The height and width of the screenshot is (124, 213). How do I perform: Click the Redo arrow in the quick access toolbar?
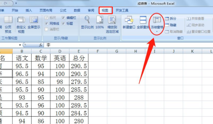(x=6, y=3)
